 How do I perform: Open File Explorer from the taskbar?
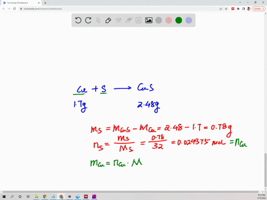[x=37, y=197]
